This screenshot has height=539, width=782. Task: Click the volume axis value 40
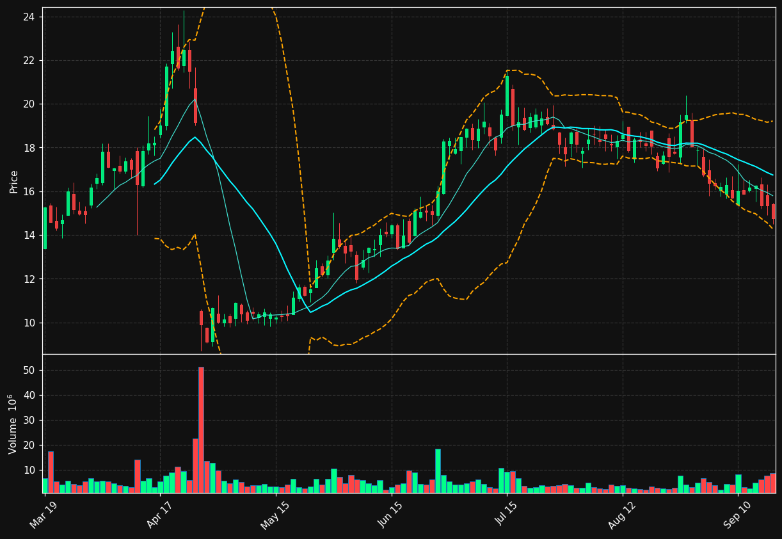28,396
